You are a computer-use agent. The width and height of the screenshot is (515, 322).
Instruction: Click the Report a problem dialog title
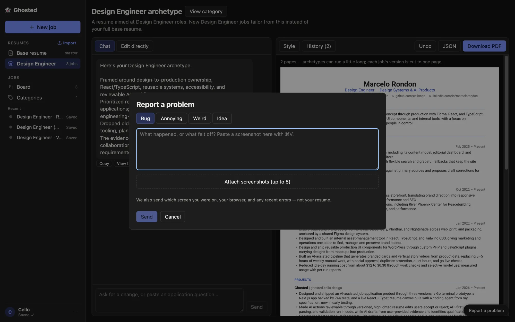(x=165, y=104)
